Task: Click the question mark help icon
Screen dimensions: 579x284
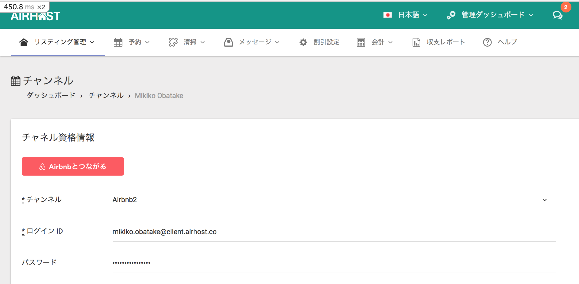Action: pyautogui.click(x=487, y=42)
